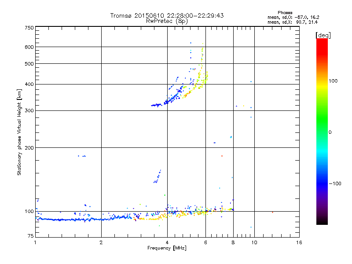This screenshot has width=352, height=264.
Task: Click the lone red point near 12 MHz at 100 km
Action: [x=272, y=212]
